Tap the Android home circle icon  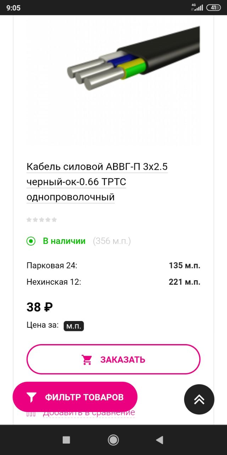(x=113, y=440)
